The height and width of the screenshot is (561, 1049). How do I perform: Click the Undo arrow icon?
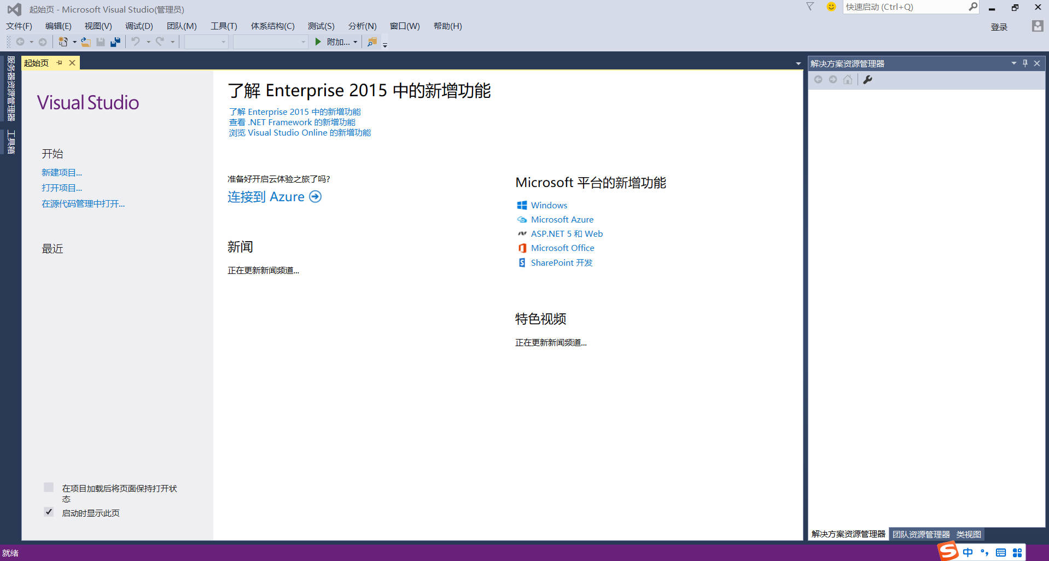coord(136,42)
